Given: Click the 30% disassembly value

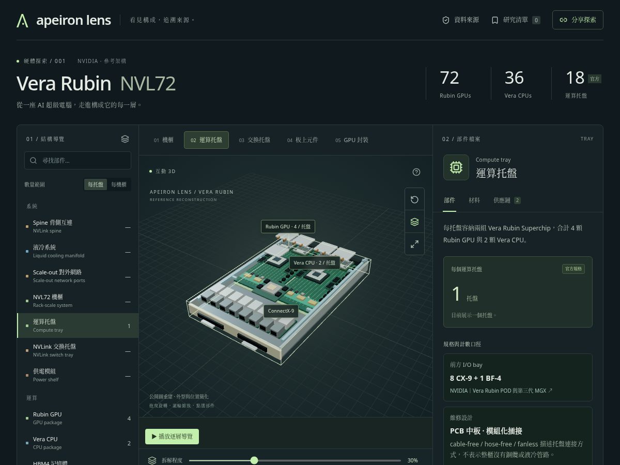Looking at the screenshot, I should [x=413, y=460].
